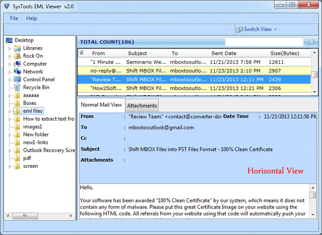Click the search magnifier icon
The width and height of the screenshot is (322, 235).
311,42
